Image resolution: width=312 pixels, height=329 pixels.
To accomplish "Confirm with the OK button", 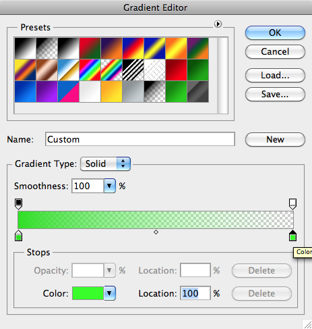I will pos(275,32).
